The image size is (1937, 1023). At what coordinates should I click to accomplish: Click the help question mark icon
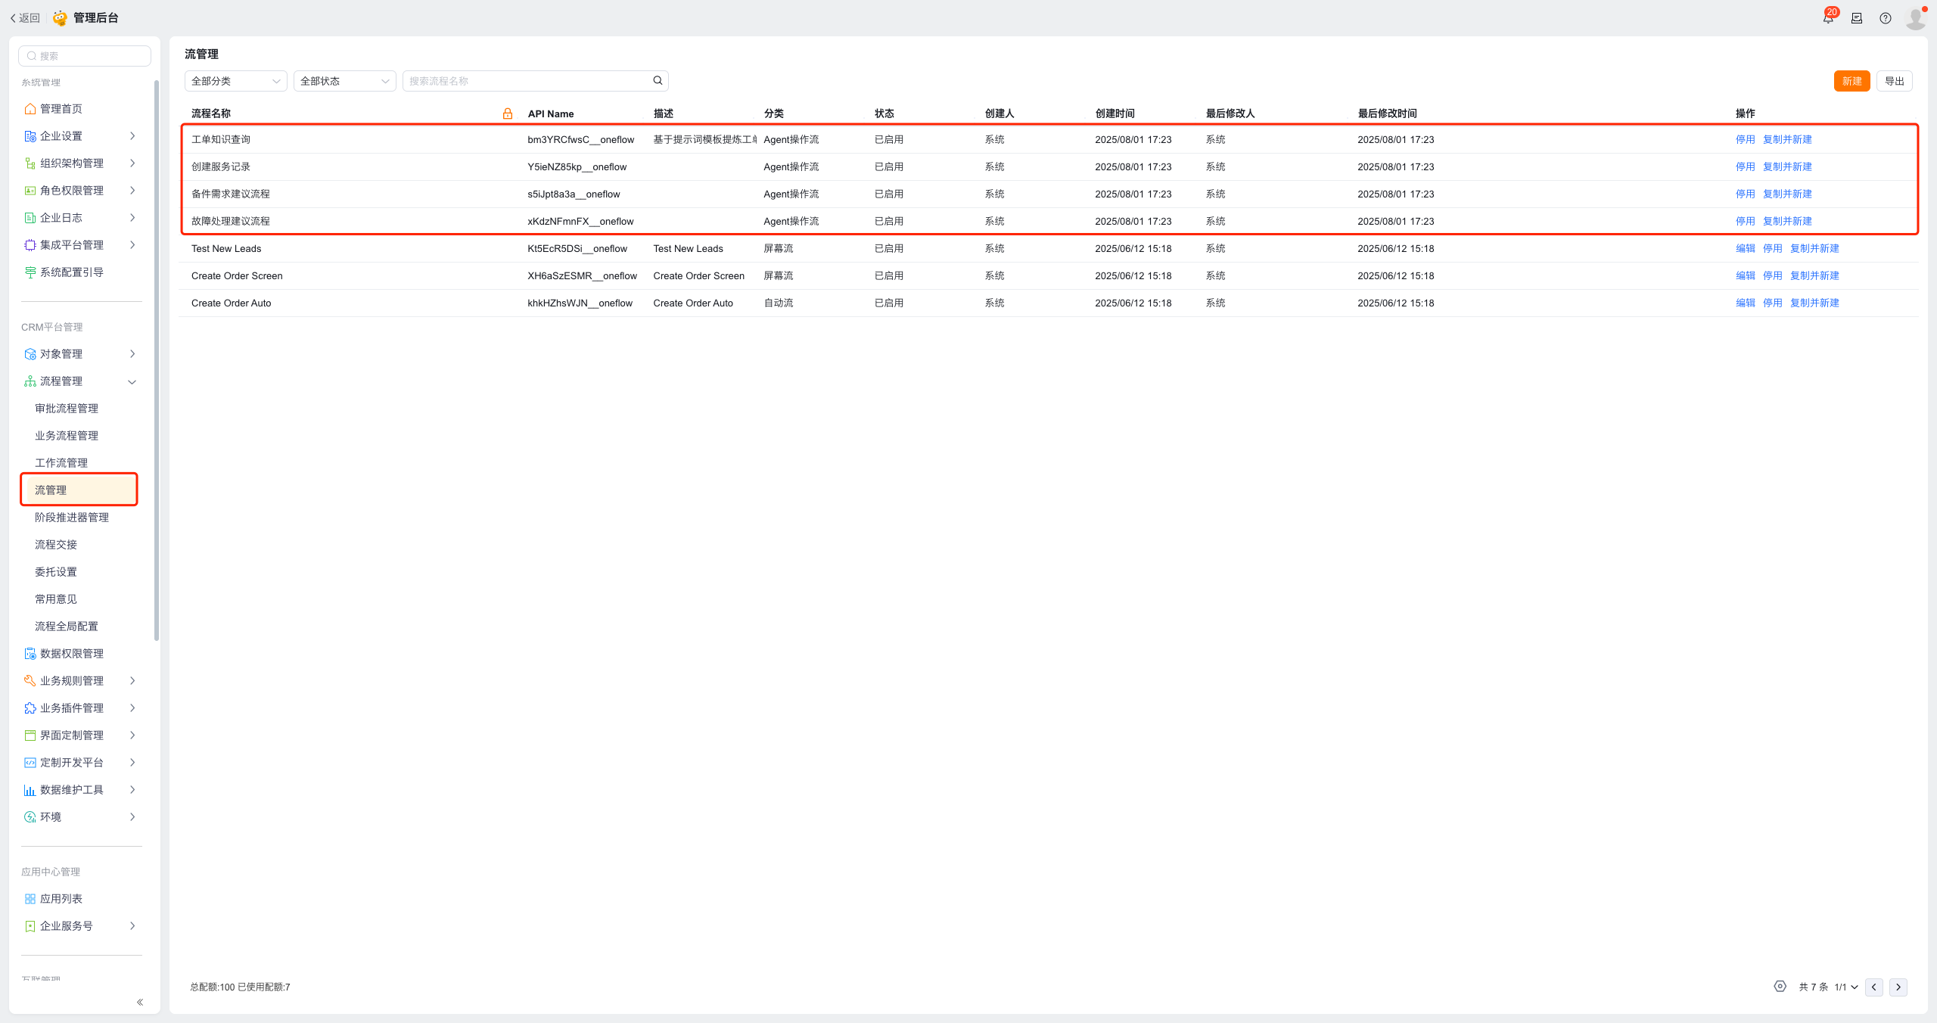(x=1886, y=18)
